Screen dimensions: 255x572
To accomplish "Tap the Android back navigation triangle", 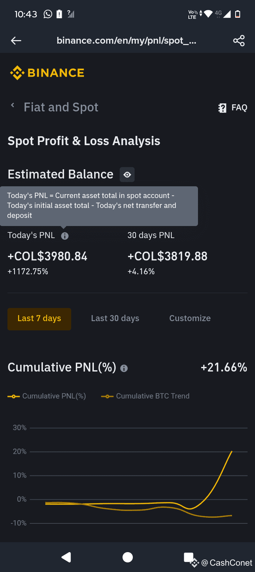I will coord(66,557).
